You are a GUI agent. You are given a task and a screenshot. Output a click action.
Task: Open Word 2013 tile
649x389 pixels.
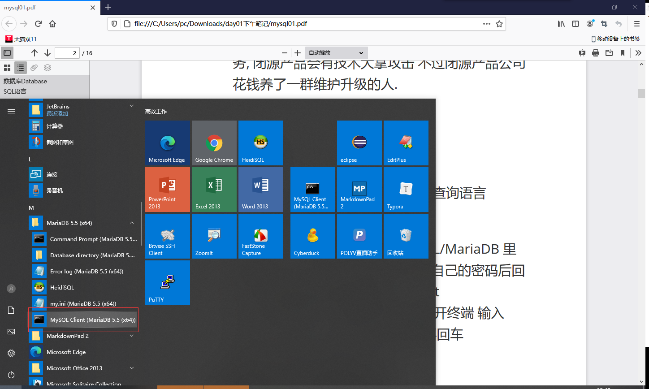[x=261, y=190]
